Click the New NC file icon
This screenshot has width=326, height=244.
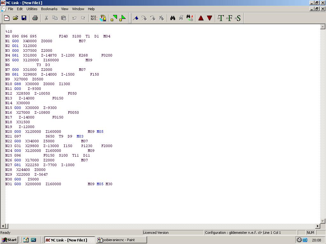tap(7, 18)
